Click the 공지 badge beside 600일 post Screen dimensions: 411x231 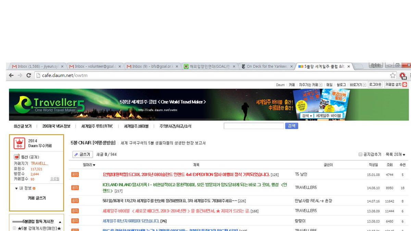75,221
